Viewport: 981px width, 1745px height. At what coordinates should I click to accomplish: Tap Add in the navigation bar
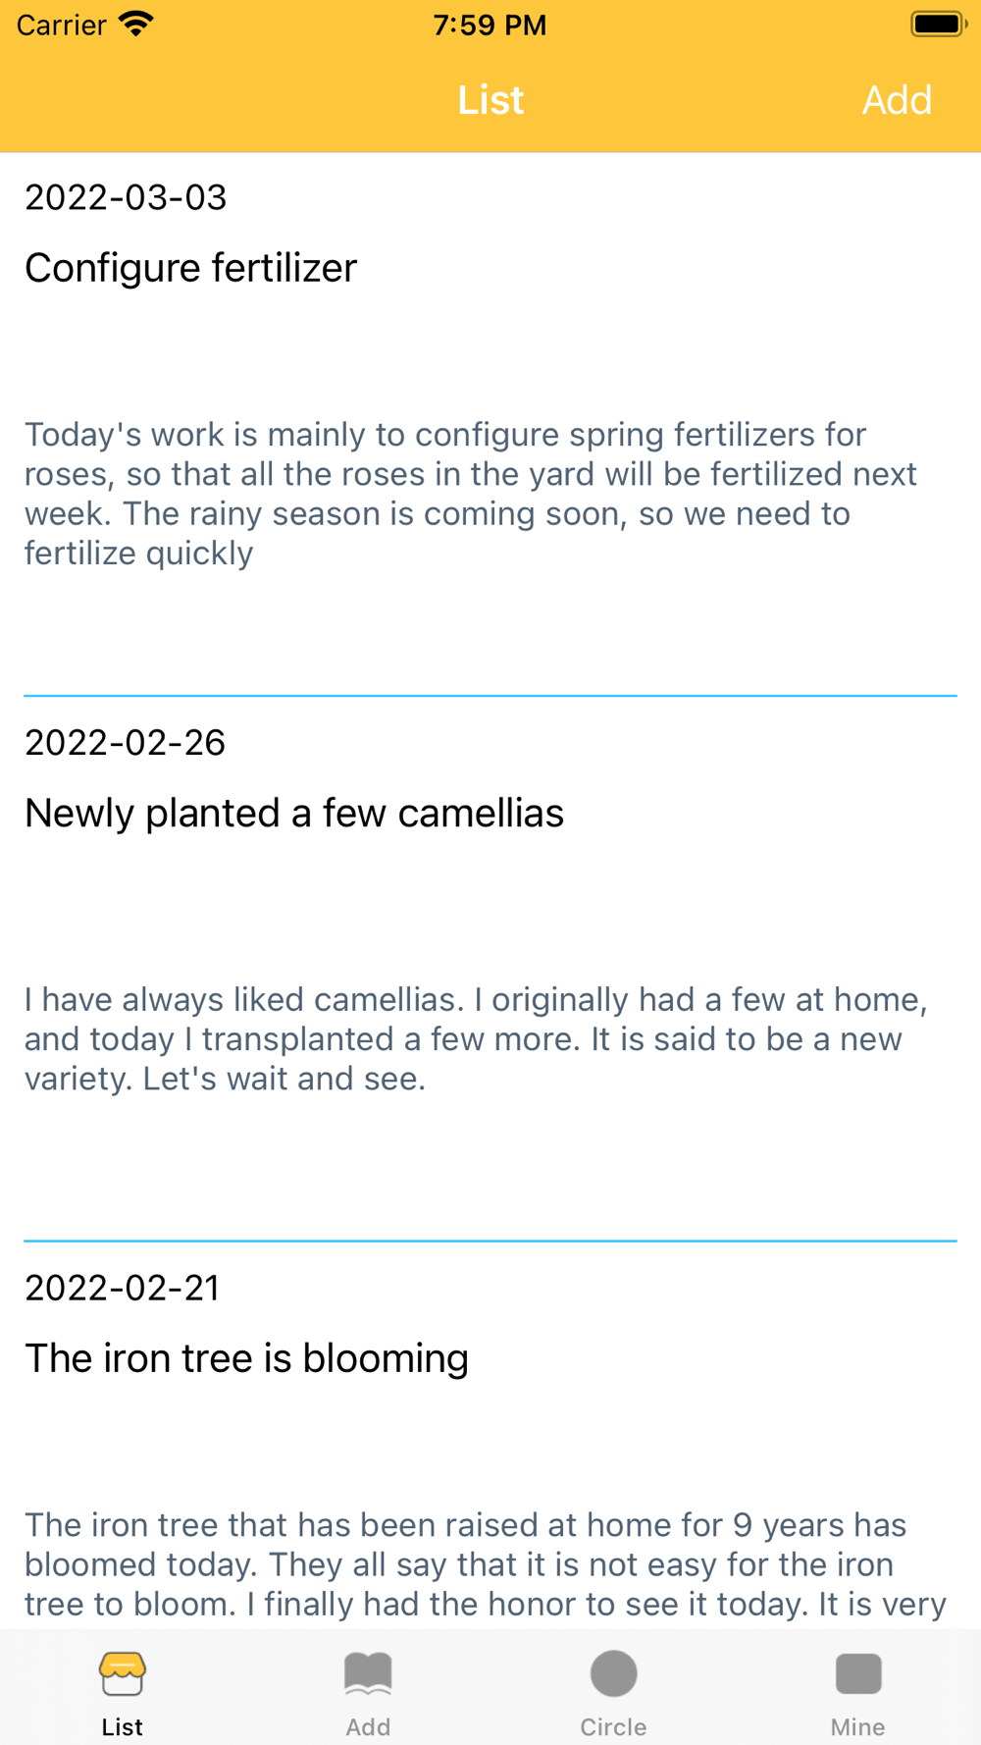(897, 100)
